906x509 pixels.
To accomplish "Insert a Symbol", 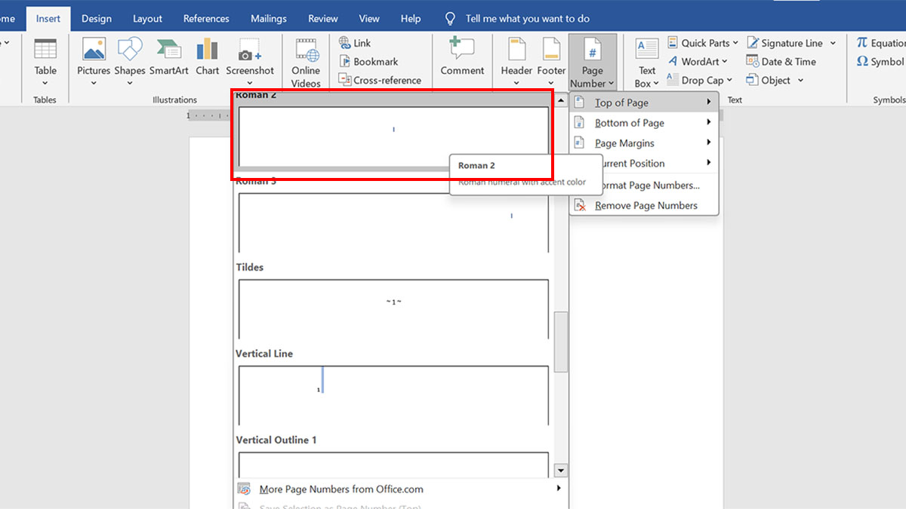I will tap(880, 62).
